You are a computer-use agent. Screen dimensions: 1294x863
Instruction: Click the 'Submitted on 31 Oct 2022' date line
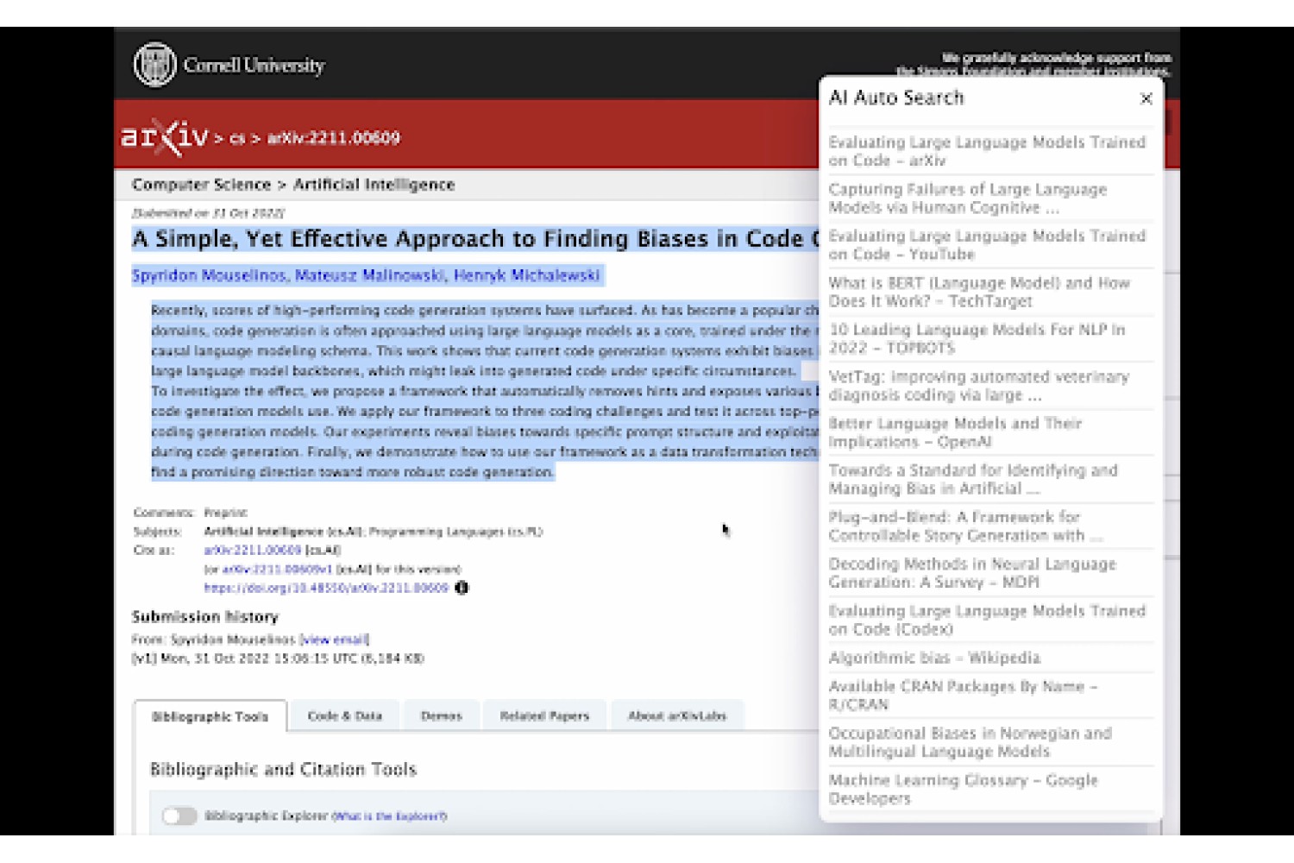(208, 212)
